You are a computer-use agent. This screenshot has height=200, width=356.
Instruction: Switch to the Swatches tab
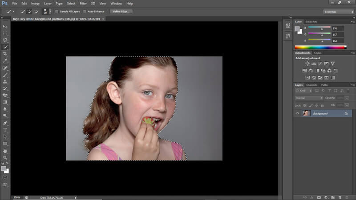[311, 22]
